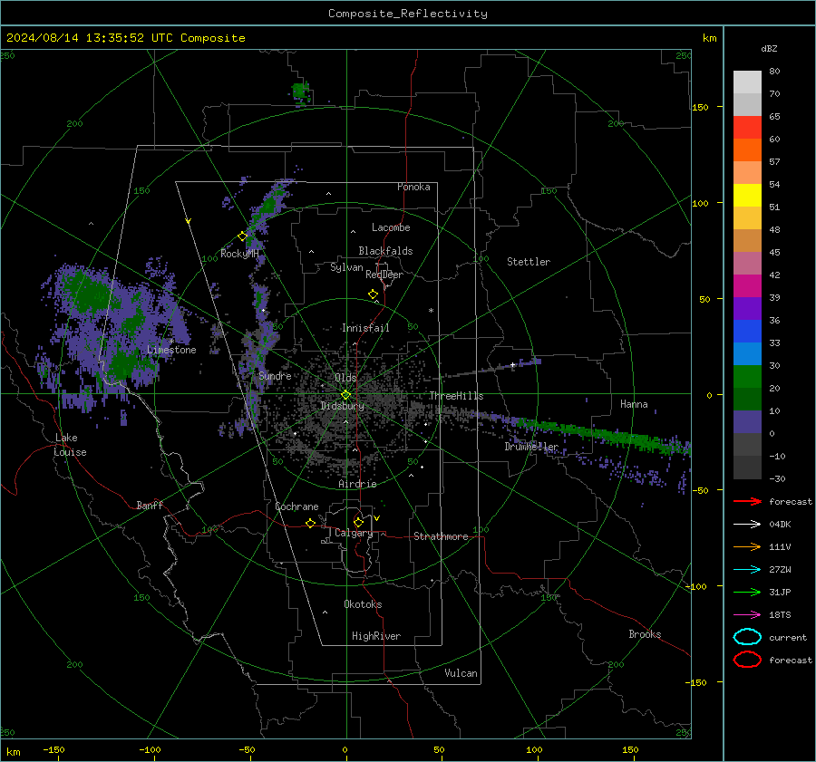Screen dimensions: 816x762
Task: Click the red forecast arrow legend icon
Action: (x=747, y=501)
